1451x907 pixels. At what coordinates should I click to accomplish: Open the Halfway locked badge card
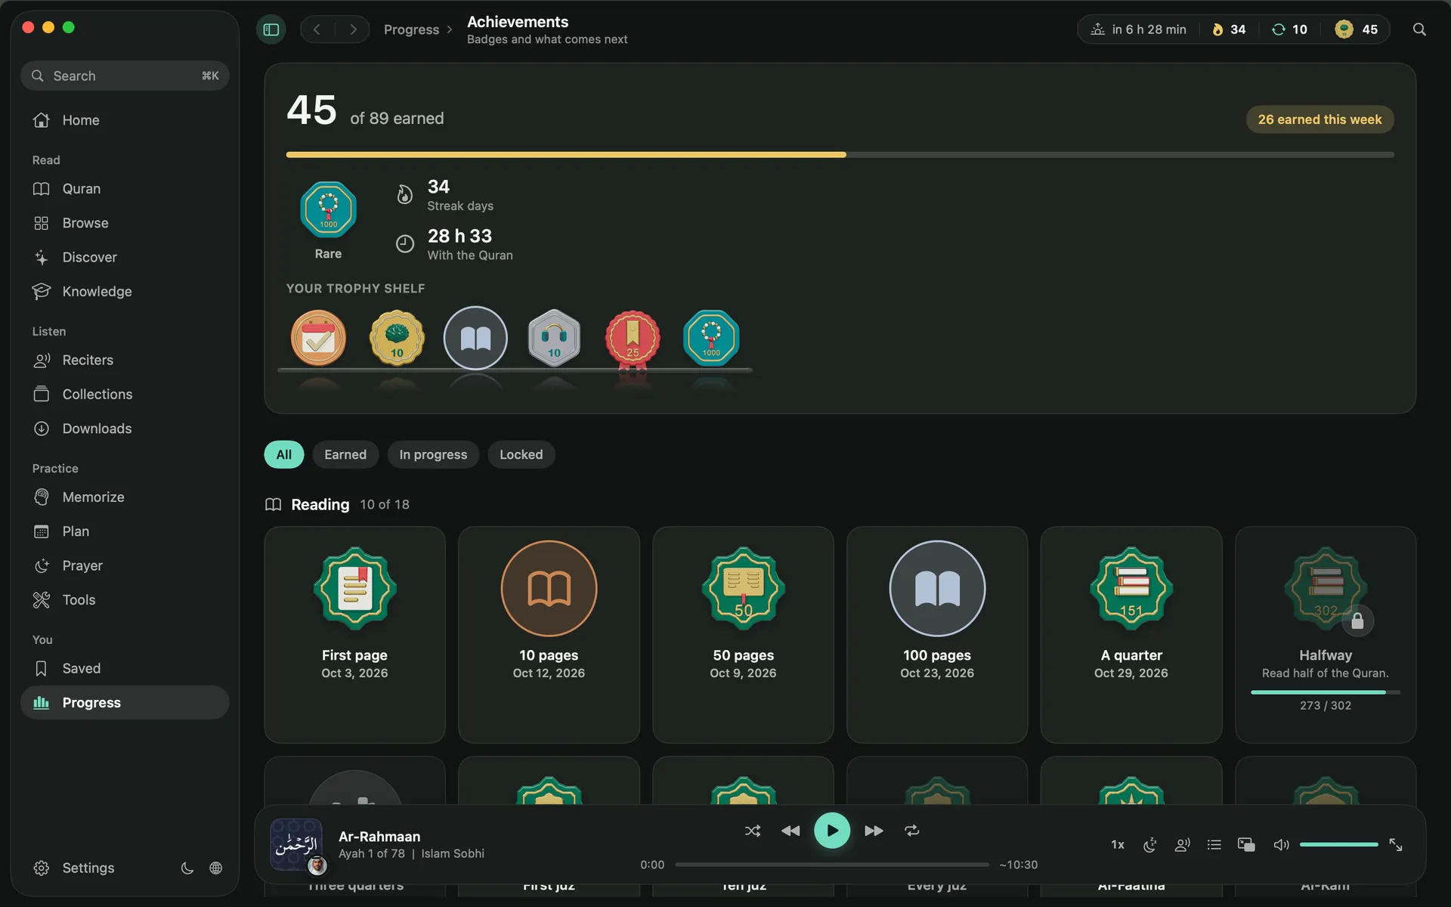coord(1325,635)
